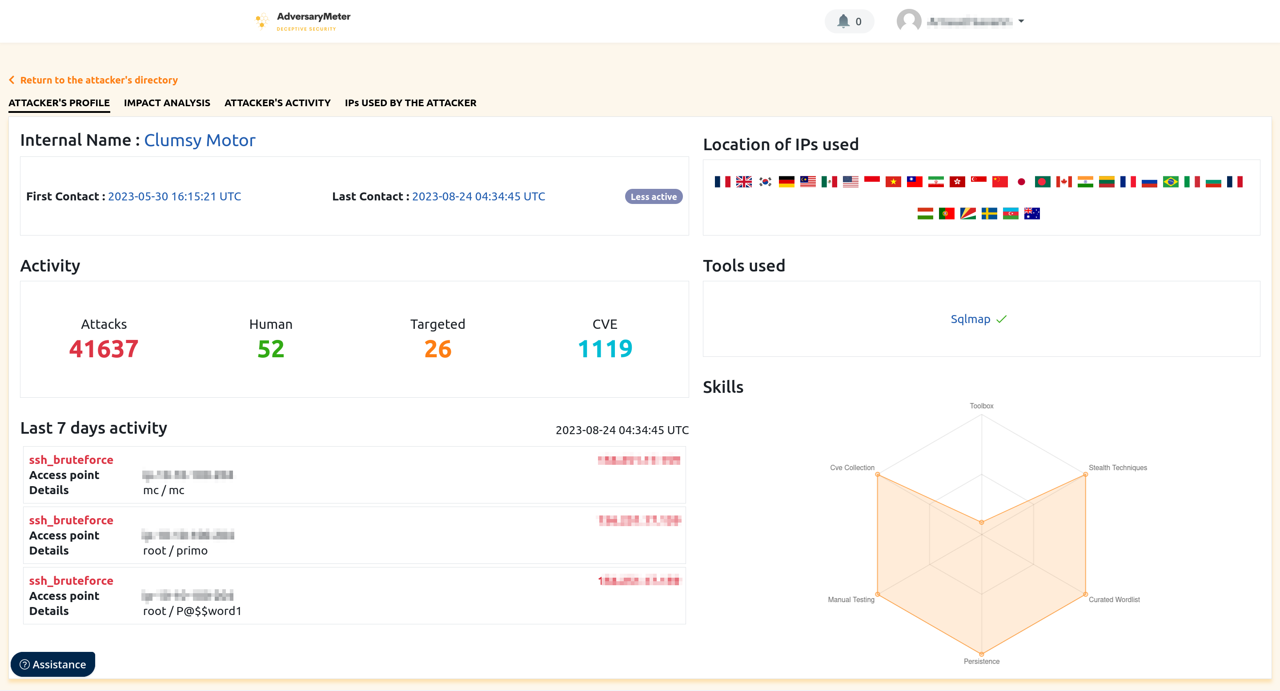Click the AdversaryMeter logo
Image resolution: width=1280 pixels, height=691 pixels.
[x=302, y=21]
